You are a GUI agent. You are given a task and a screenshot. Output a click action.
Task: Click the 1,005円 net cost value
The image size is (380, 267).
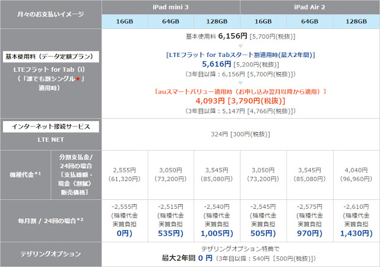[x=217, y=233]
